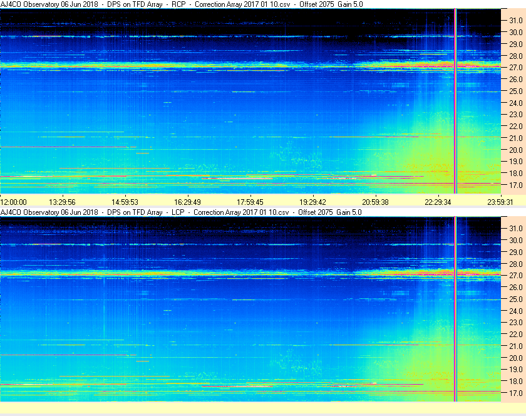Image resolution: width=526 pixels, height=416 pixels.
Task: Click the 24.0 frequency label in RCP panel
Action: (516, 103)
